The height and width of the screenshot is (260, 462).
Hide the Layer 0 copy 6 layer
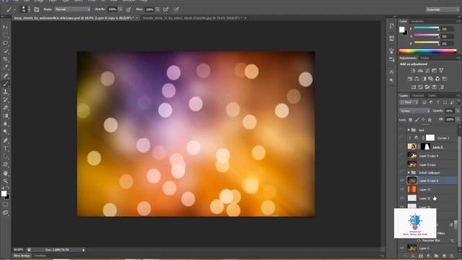tap(402, 181)
